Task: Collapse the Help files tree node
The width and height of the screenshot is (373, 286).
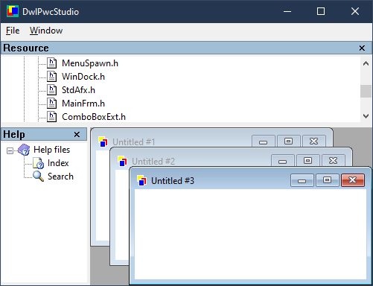Action: pyautogui.click(x=10, y=150)
